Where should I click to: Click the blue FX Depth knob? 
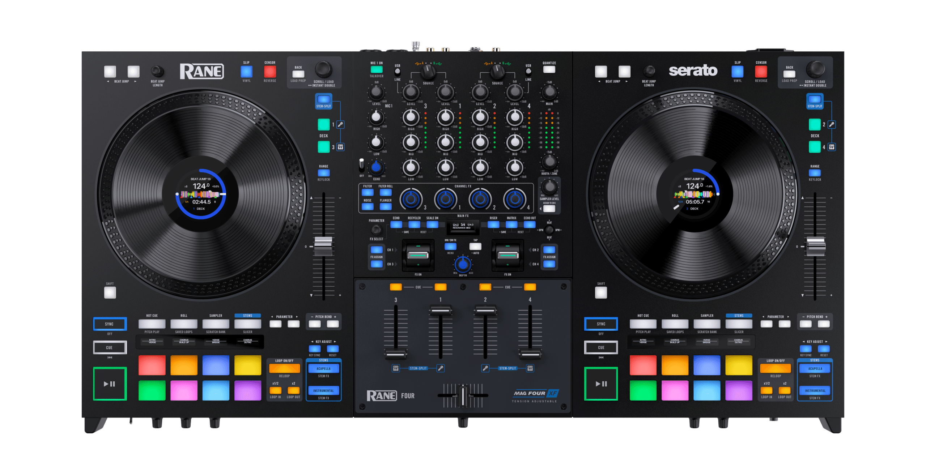click(463, 264)
